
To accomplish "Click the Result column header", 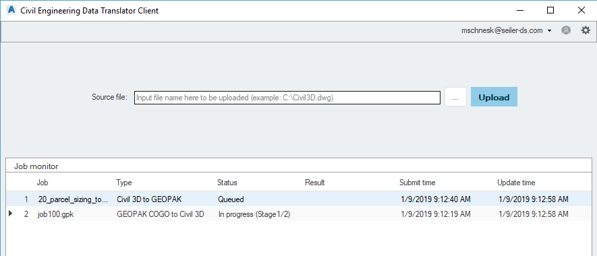I will coord(314,183).
